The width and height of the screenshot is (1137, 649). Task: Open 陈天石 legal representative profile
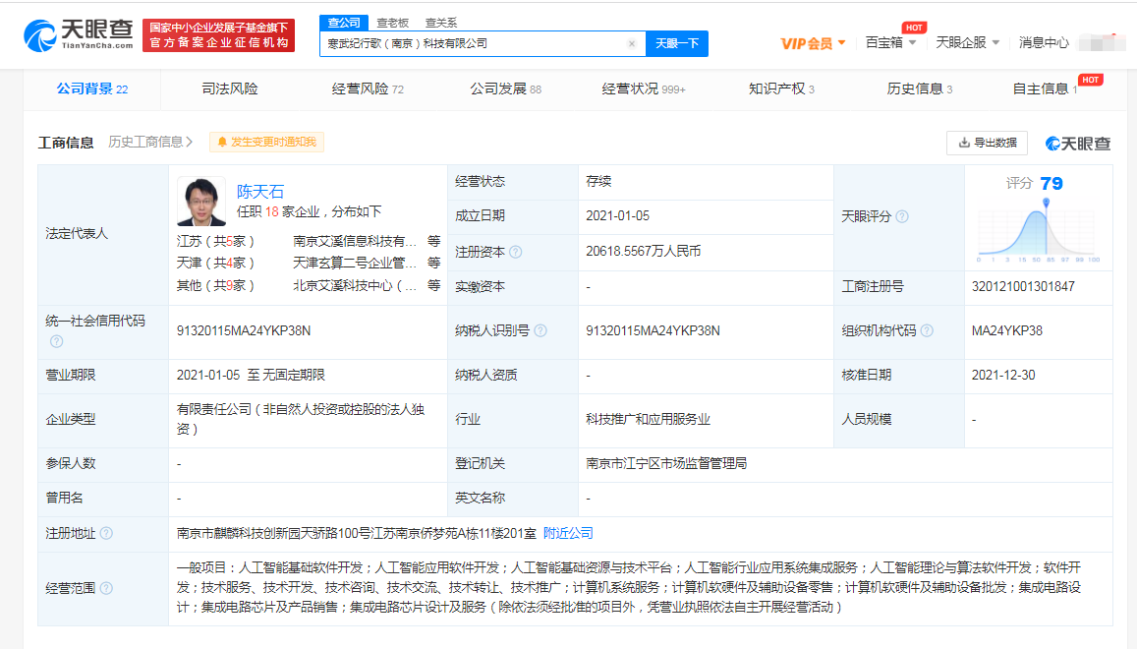[x=259, y=192]
